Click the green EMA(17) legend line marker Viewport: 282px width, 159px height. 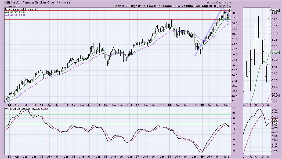(x=6, y=12)
